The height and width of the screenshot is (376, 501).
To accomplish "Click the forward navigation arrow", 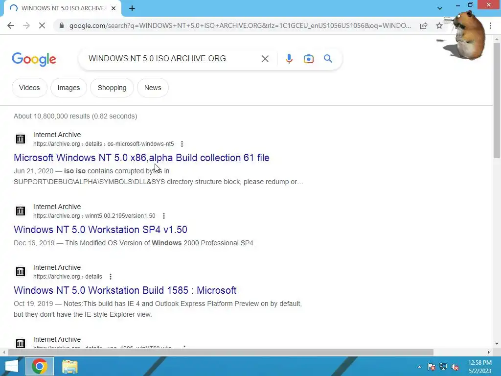I will 26,25.
